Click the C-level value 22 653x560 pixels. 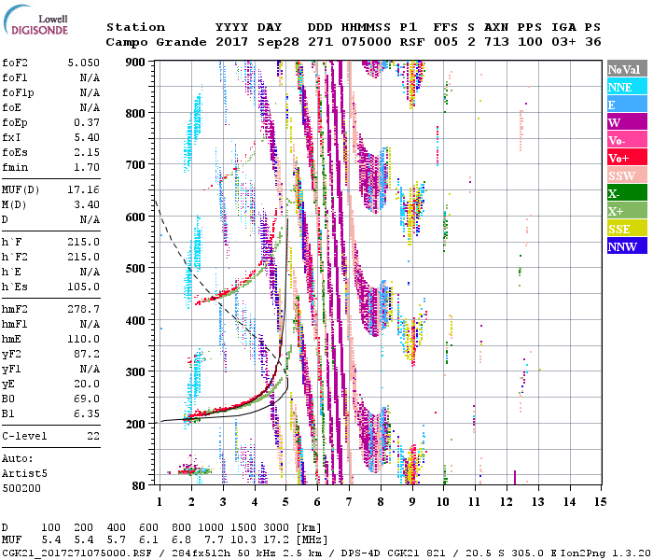[93, 436]
